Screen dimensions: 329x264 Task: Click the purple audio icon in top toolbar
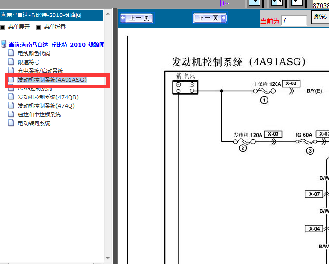224,3
